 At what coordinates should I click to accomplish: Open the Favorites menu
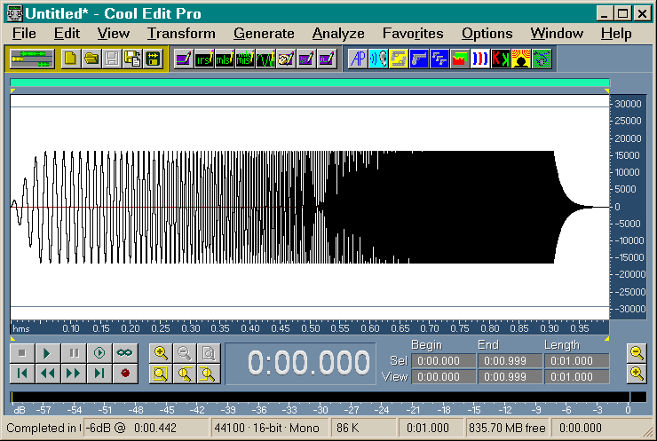pos(413,34)
